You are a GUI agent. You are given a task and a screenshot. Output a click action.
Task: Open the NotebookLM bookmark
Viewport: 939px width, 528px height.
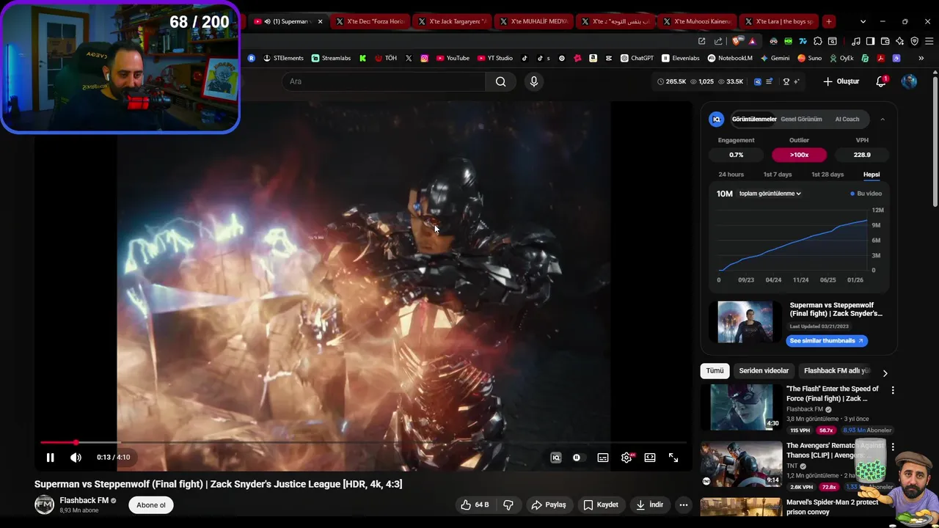pyautogui.click(x=730, y=58)
